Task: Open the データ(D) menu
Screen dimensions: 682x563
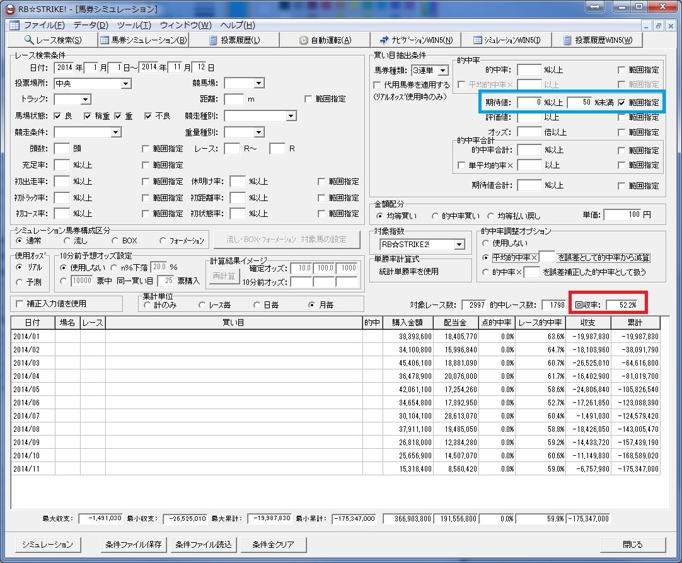Action: (91, 25)
